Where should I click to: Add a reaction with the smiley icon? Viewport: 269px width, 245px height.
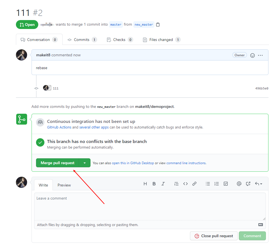[252, 55]
